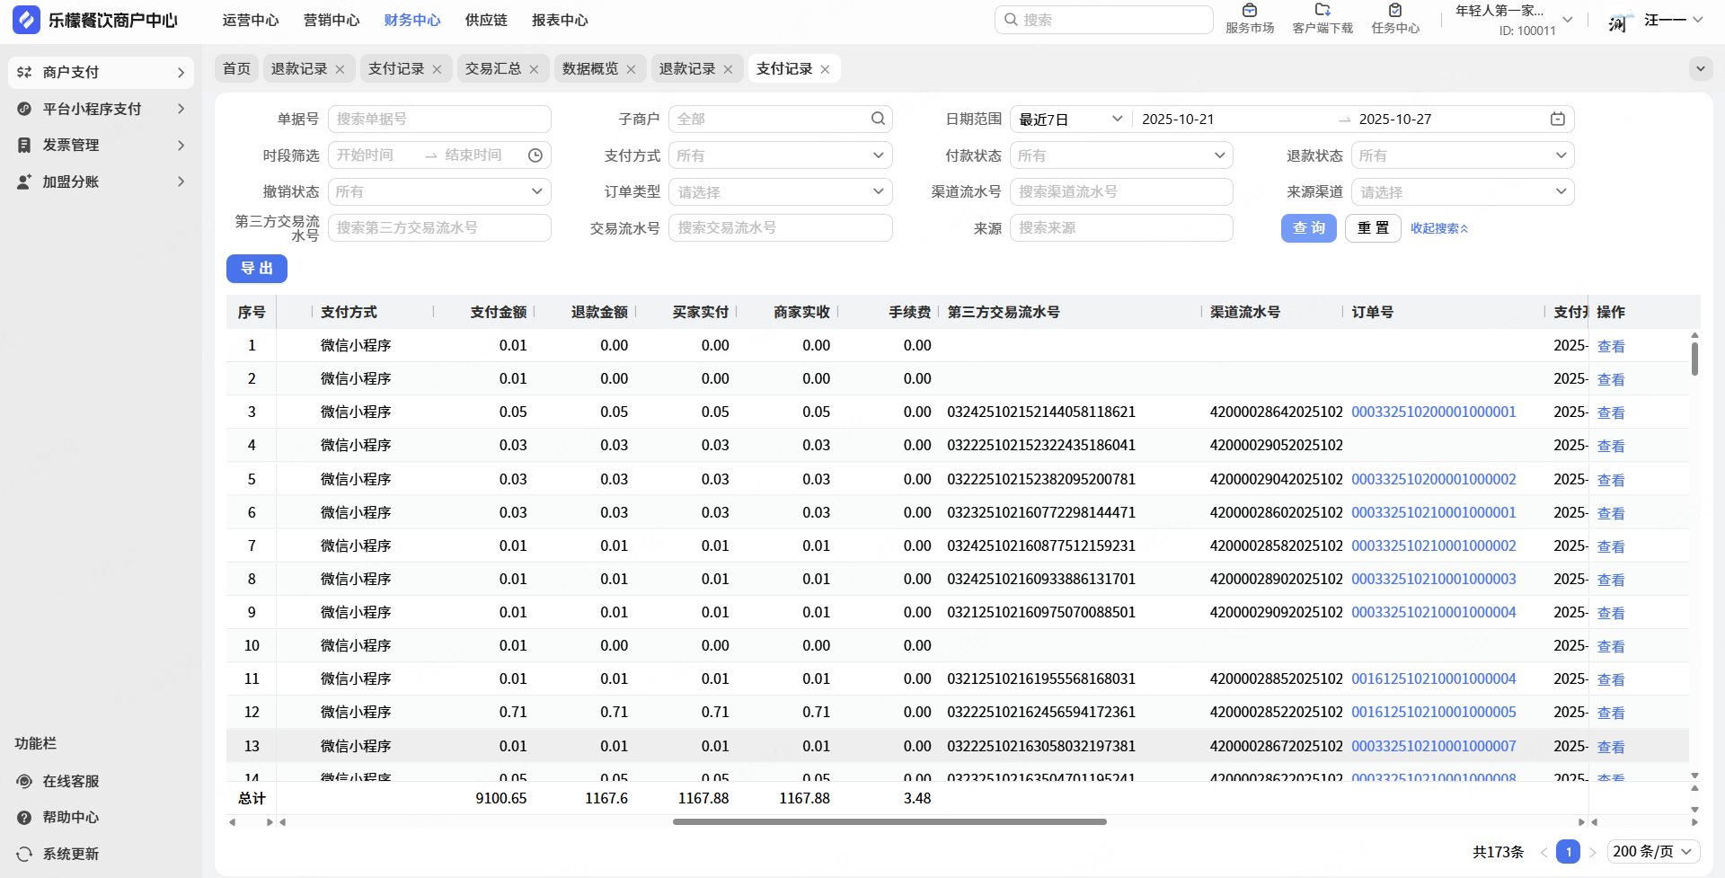Change the 200 条/页 page size selector
This screenshot has height=878, width=1725.
[x=1653, y=851]
